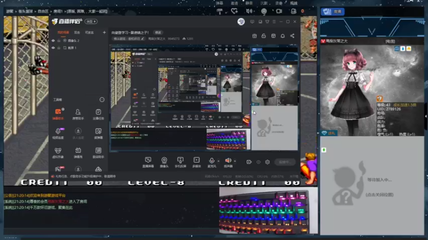Click 静音 in top platform menu
The width and height of the screenshot is (428, 240).
point(249,3)
